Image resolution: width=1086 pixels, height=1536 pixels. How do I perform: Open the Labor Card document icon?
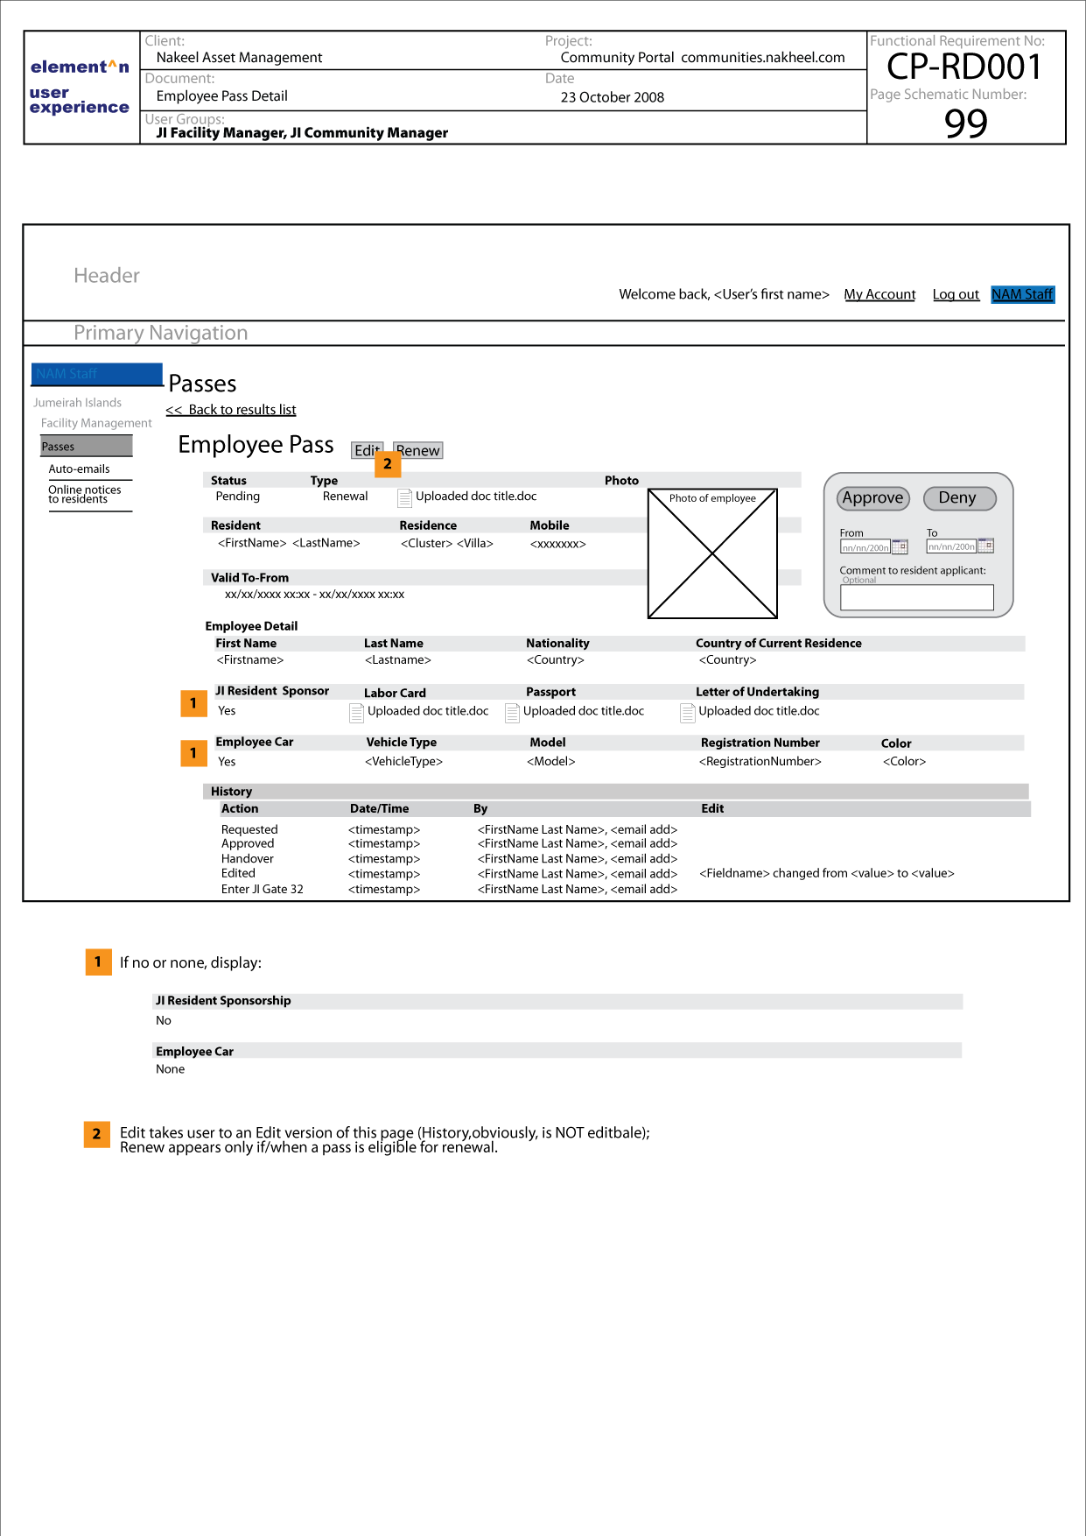356,713
